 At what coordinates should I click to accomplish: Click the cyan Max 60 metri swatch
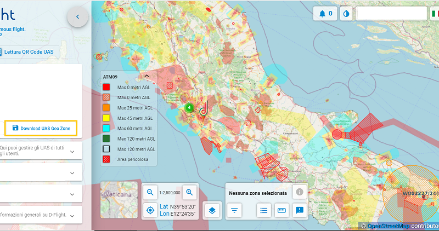pos(106,128)
